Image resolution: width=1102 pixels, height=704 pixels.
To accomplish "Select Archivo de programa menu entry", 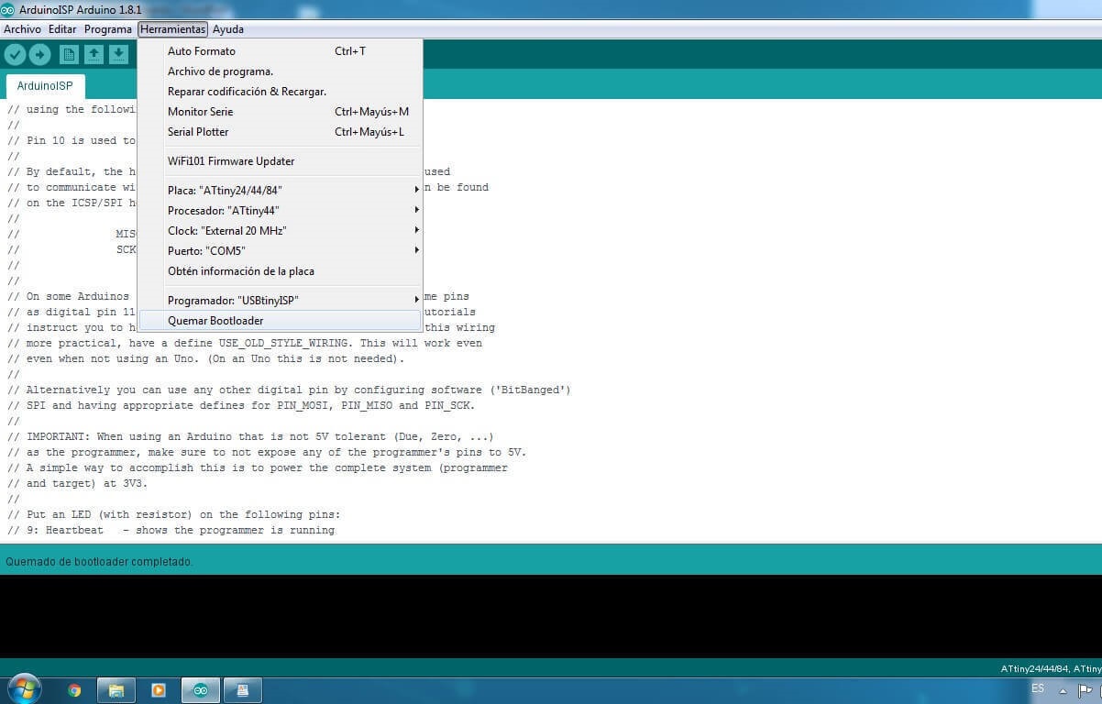I will (280, 71).
